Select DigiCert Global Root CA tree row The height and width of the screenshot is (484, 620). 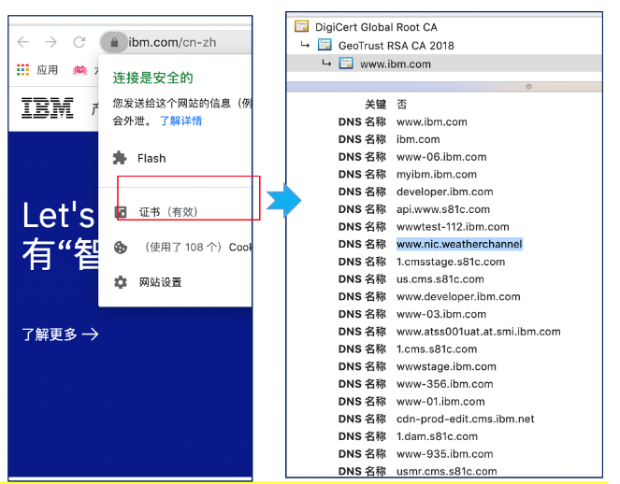444,27
